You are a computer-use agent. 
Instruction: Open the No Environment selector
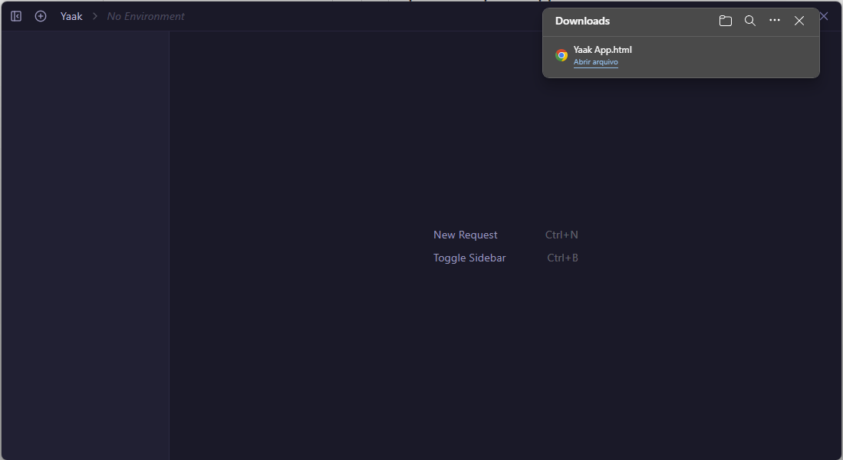pyautogui.click(x=146, y=16)
